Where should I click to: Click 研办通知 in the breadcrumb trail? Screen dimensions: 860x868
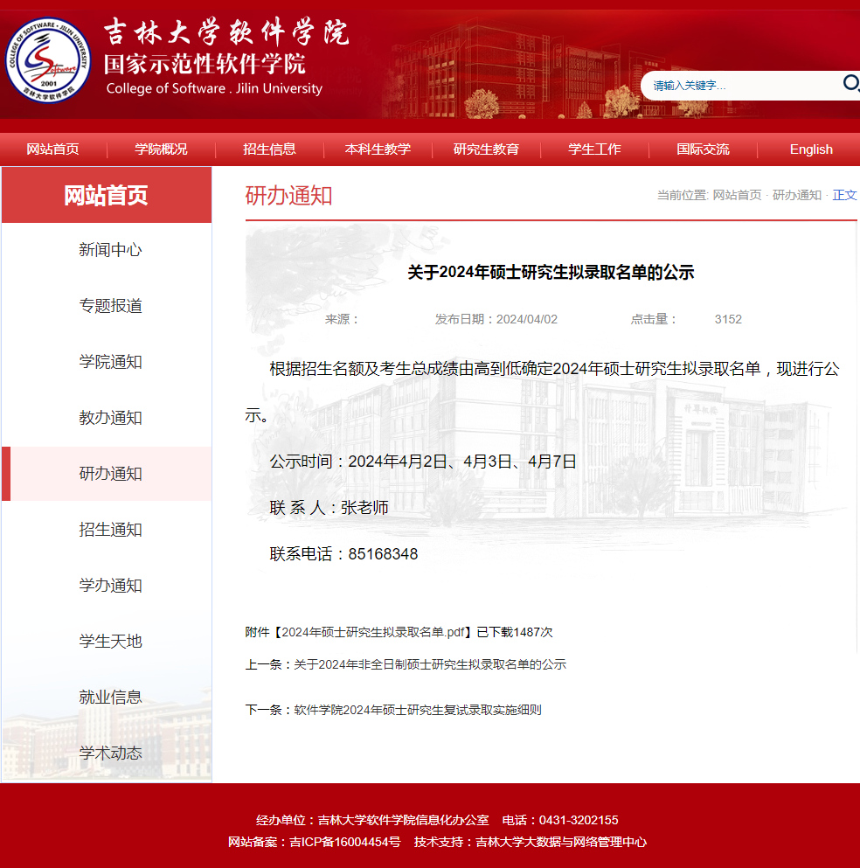pos(796,195)
